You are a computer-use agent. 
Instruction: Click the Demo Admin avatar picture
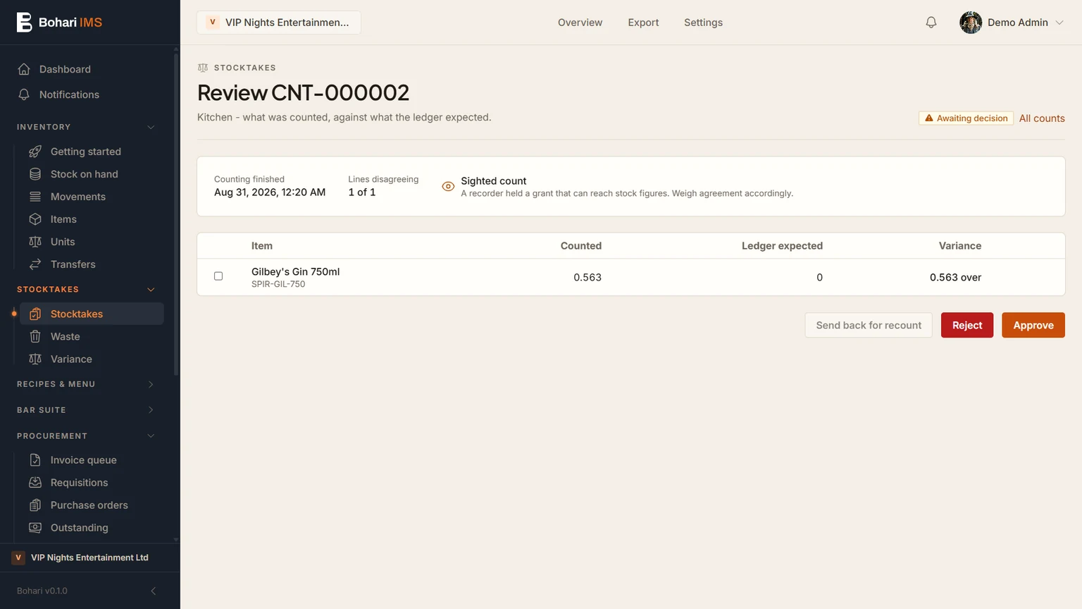(971, 23)
